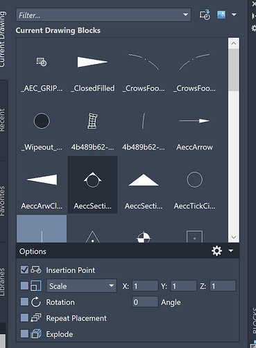Uncheck the Insertion Point checkbox

tap(24, 270)
